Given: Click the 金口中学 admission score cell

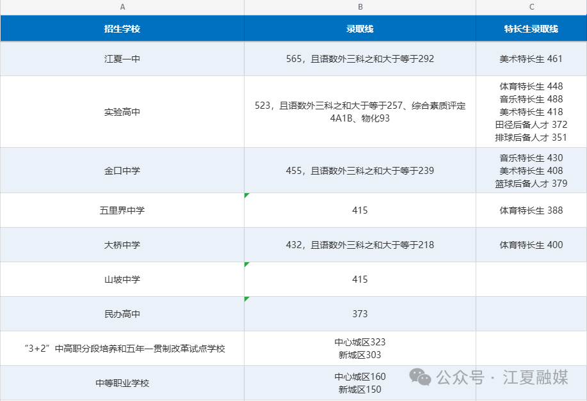Looking at the screenshot, I should (x=360, y=170).
